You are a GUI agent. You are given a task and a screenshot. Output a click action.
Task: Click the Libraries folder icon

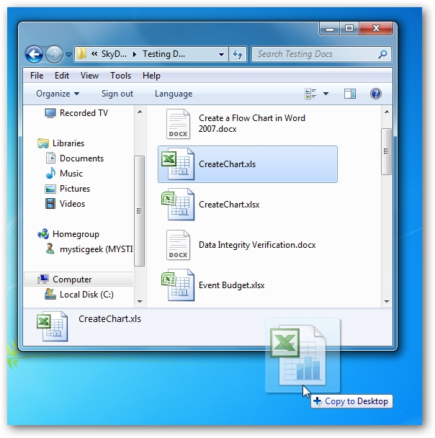[43, 143]
